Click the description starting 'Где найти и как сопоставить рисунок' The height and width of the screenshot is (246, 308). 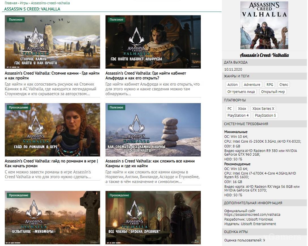(50, 89)
